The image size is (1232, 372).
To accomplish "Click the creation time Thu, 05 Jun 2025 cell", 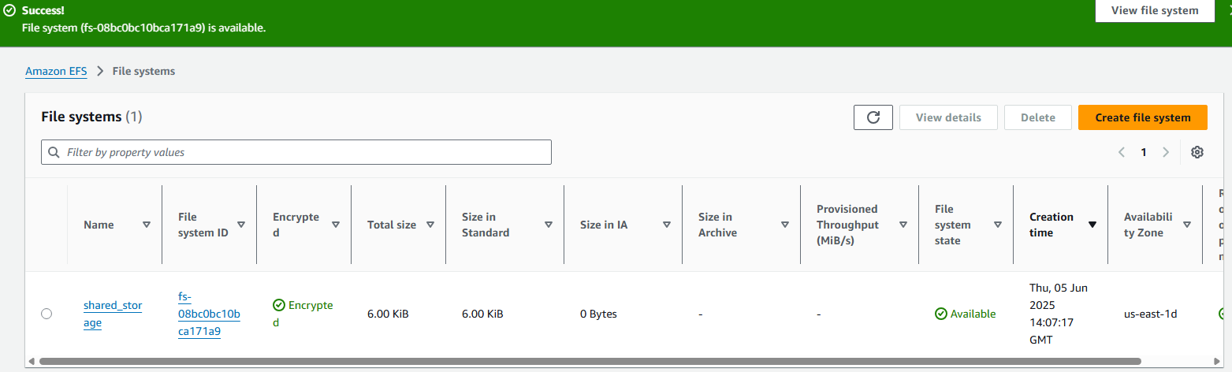I will pyautogui.click(x=1059, y=314).
